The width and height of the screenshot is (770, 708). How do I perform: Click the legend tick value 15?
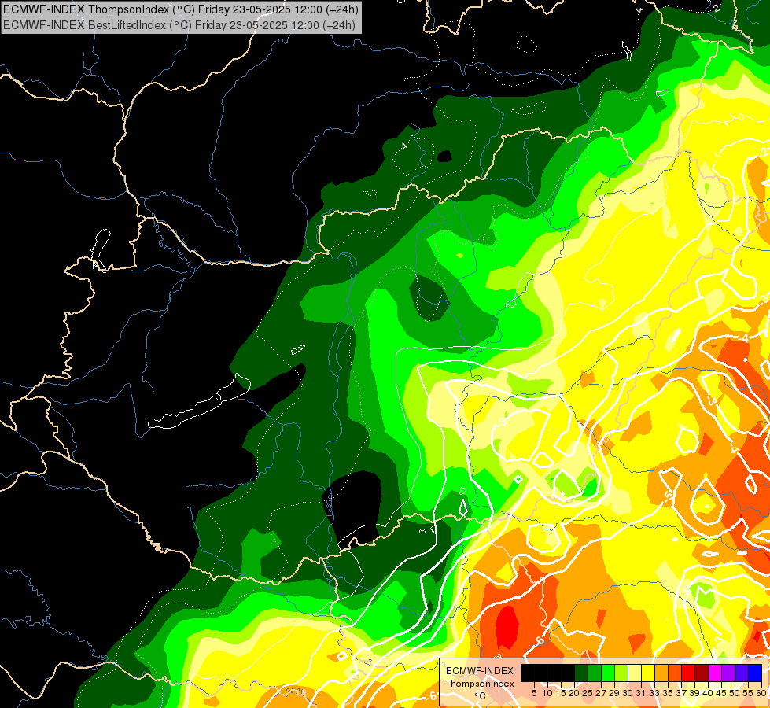point(561,693)
